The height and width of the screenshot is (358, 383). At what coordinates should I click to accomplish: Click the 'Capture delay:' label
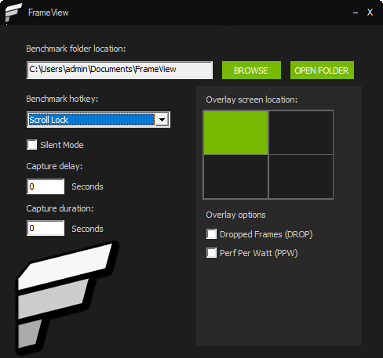[x=54, y=166]
